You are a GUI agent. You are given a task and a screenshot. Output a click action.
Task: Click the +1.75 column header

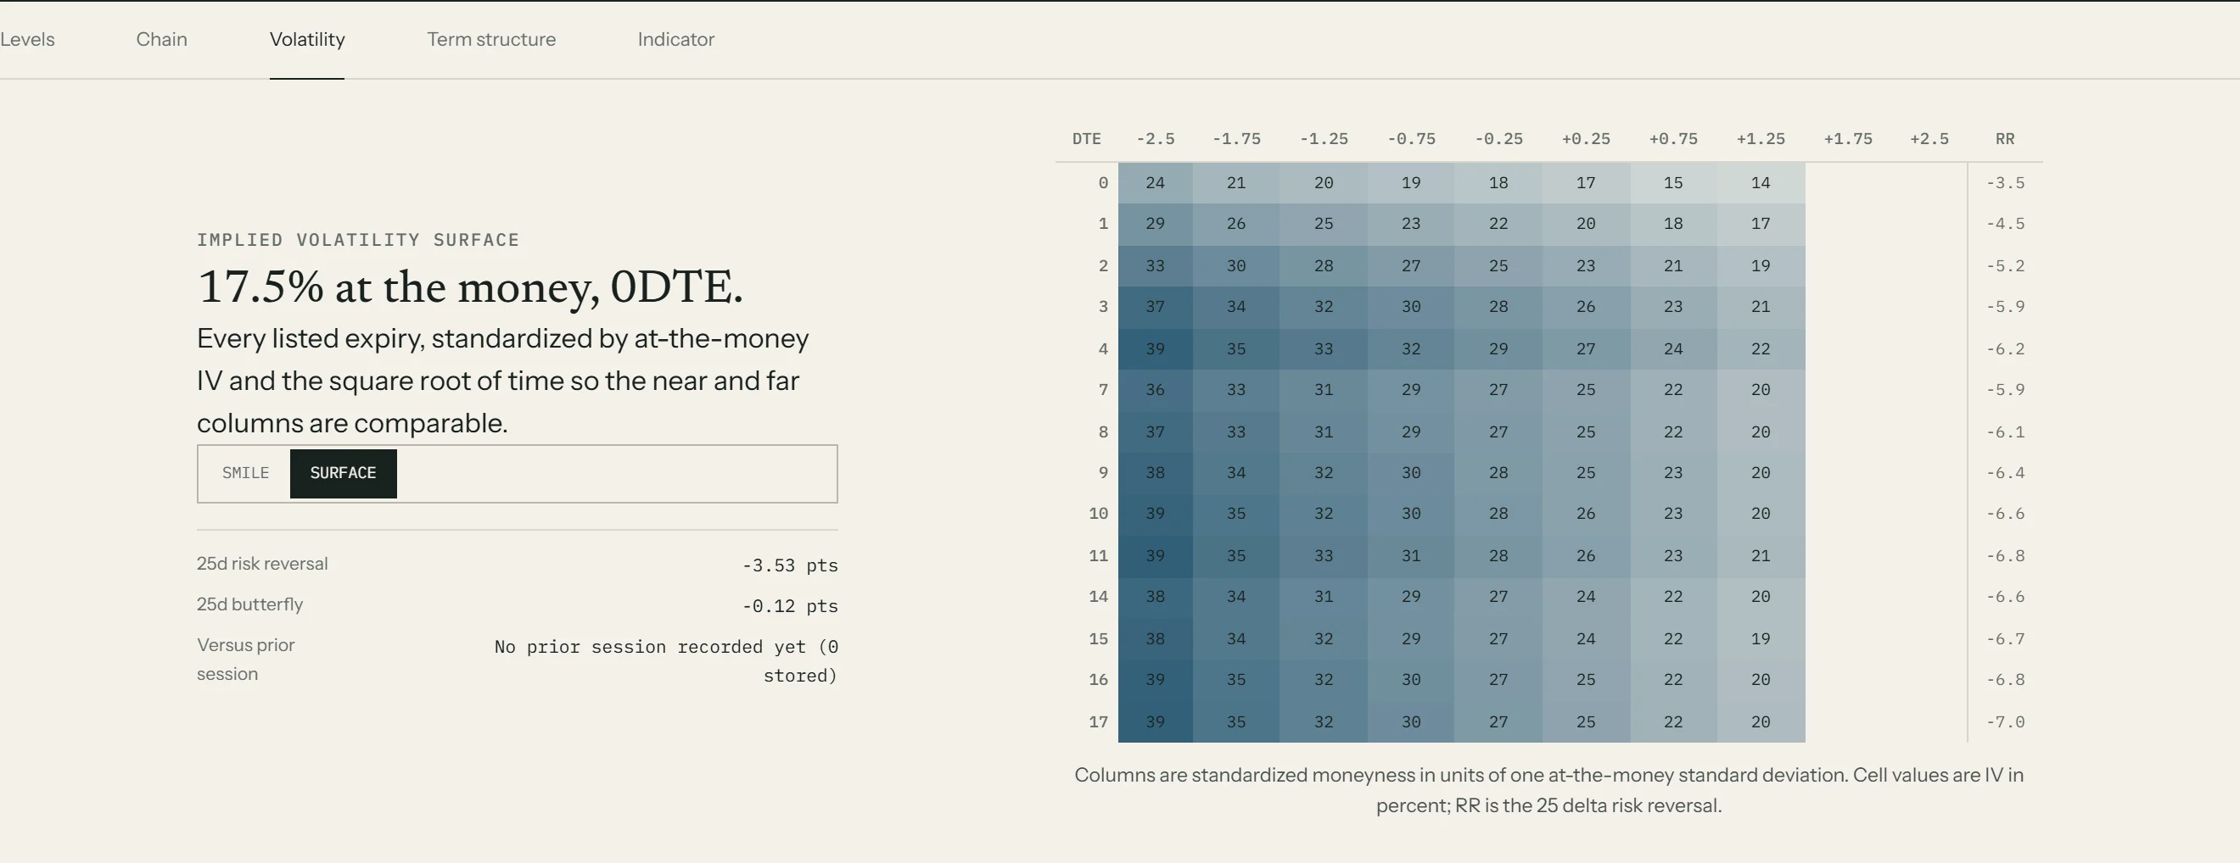pyautogui.click(x=1848, y=139)
